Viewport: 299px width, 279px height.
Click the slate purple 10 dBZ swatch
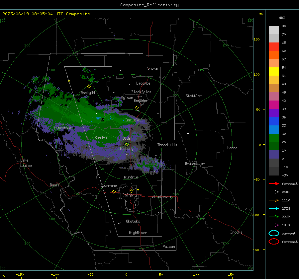tap(274, 155)
